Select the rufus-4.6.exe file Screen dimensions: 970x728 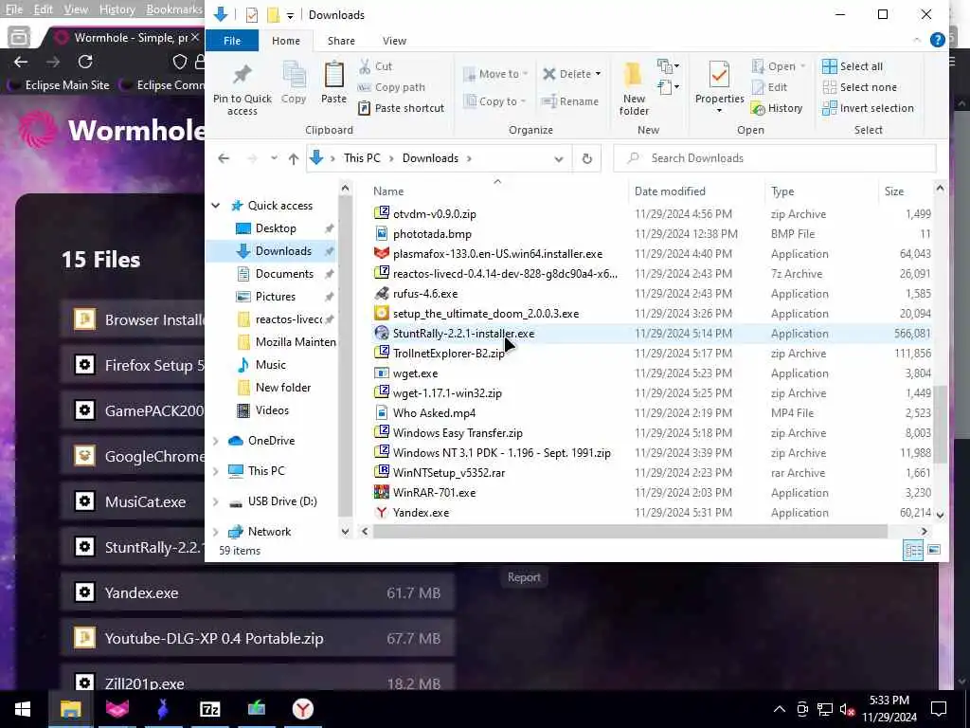tap(425, 294)
